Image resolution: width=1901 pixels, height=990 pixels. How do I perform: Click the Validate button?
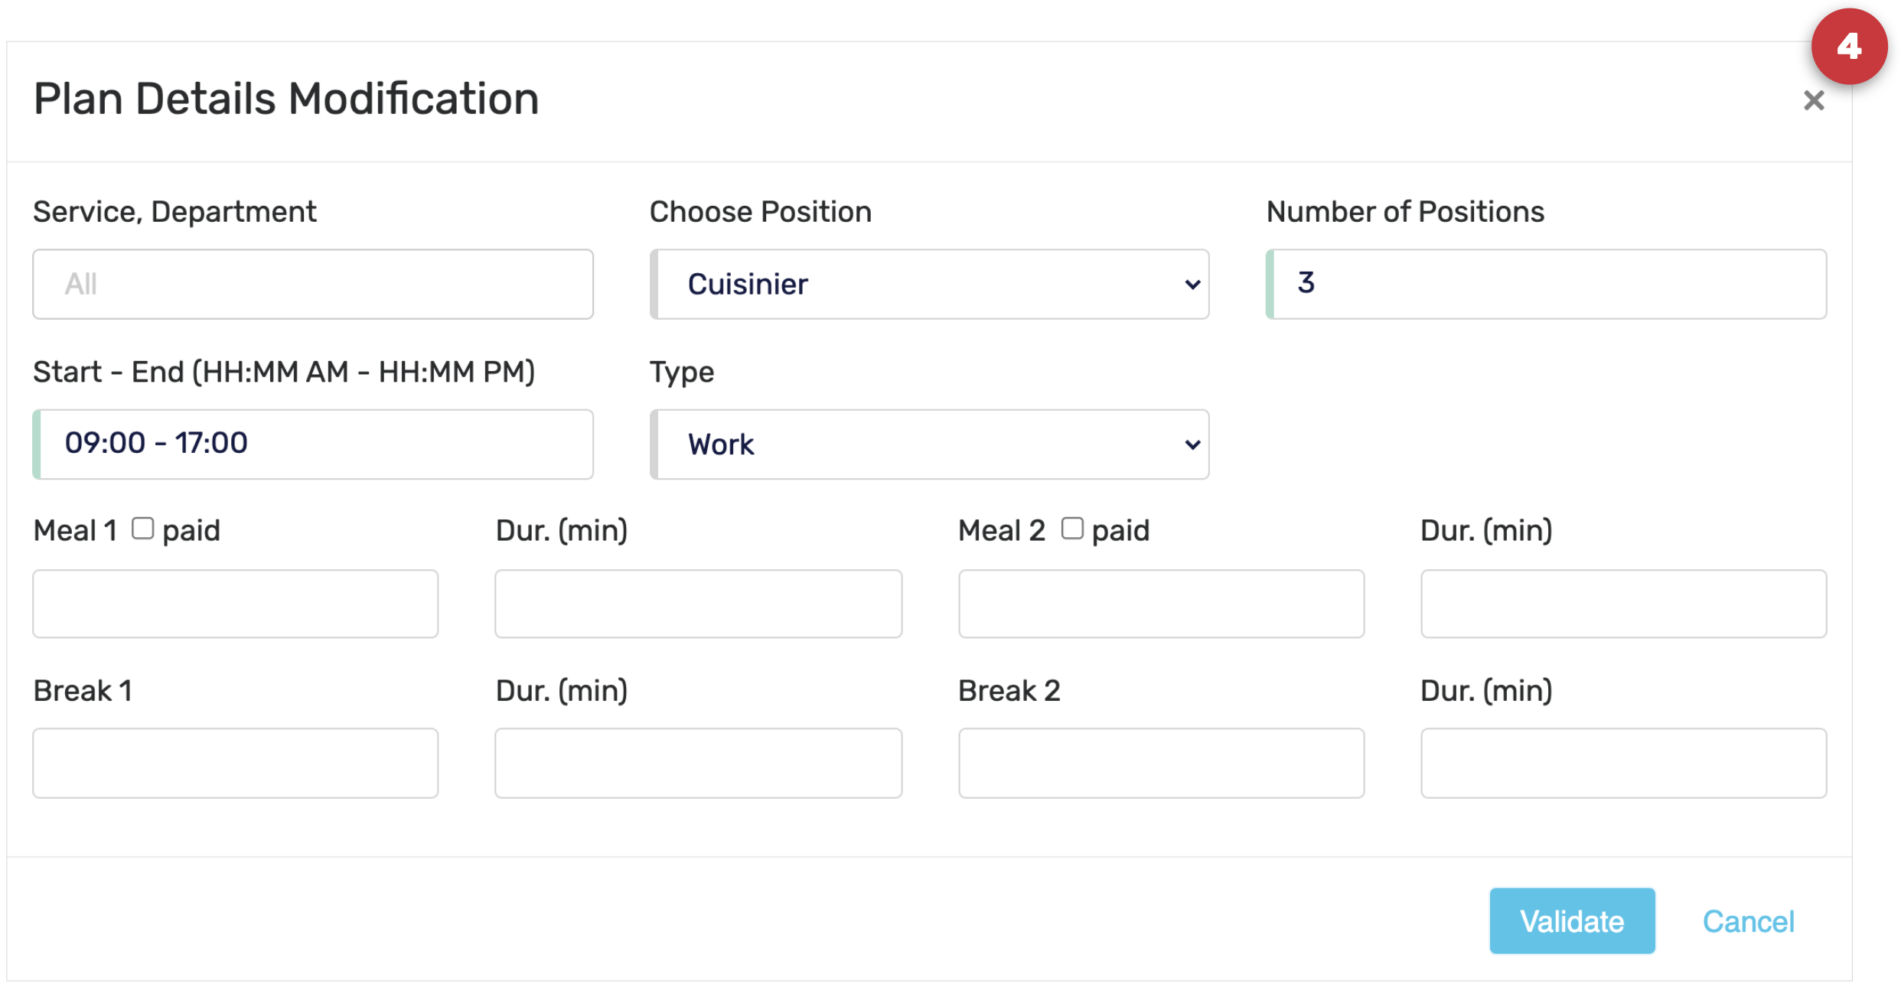(1571, 921)
